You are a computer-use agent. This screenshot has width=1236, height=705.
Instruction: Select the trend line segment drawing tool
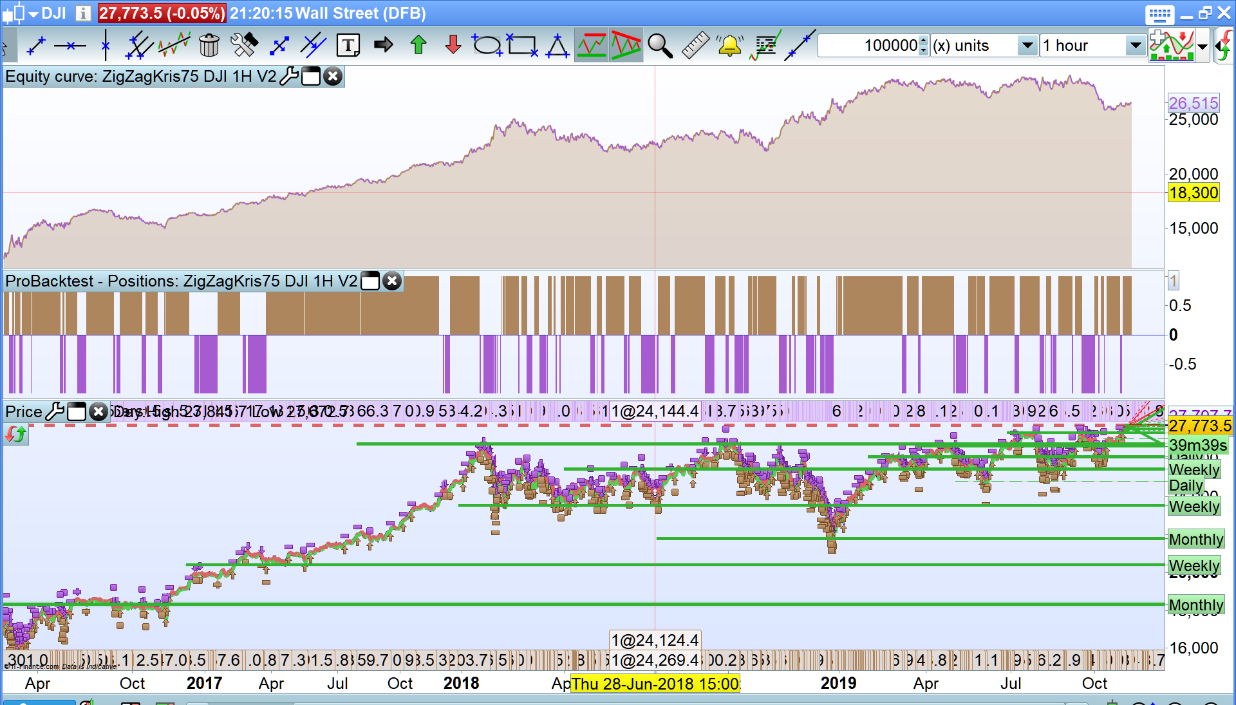coord(36,46)
